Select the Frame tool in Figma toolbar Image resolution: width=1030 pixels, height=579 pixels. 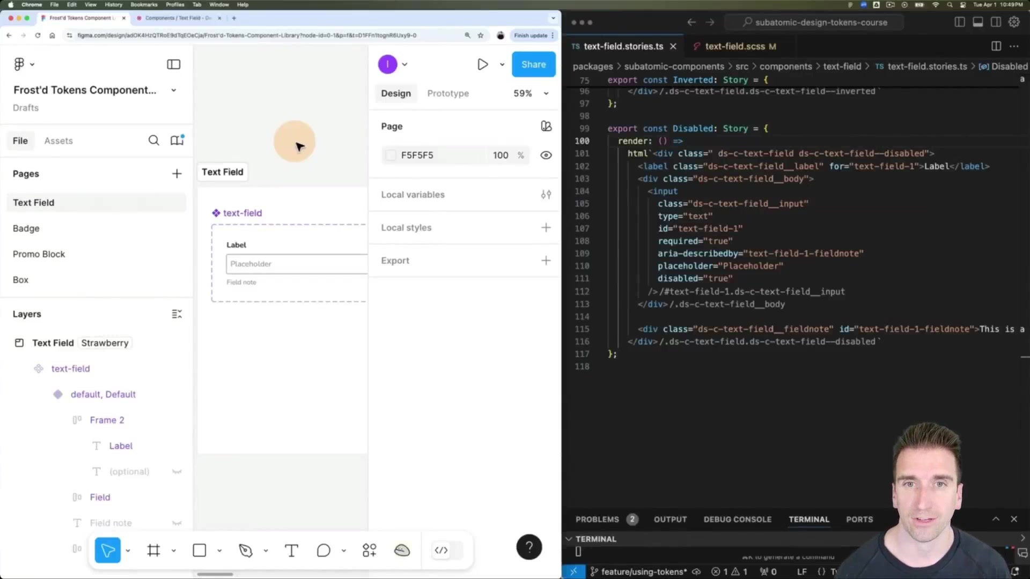tap(153, 550)
